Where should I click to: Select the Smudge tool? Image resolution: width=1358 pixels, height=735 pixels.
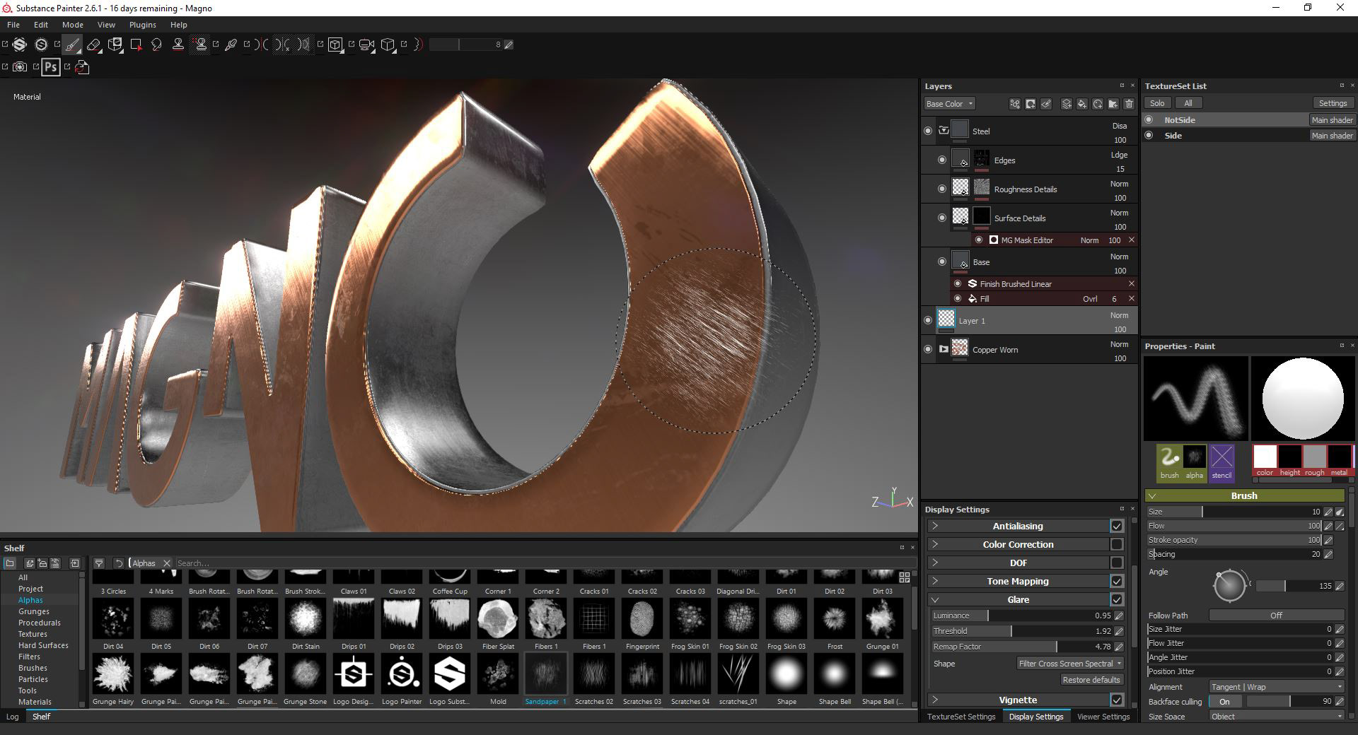[157, 45]
